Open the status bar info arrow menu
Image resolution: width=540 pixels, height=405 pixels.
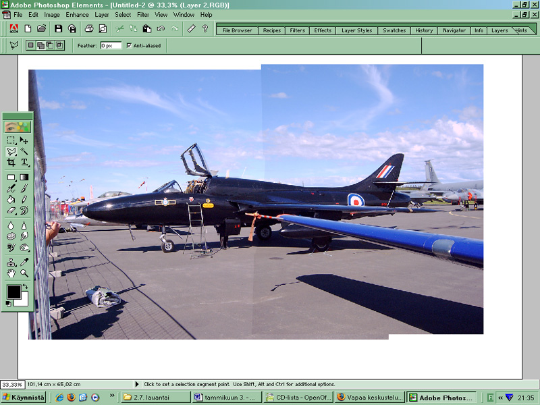coord(137,384)
